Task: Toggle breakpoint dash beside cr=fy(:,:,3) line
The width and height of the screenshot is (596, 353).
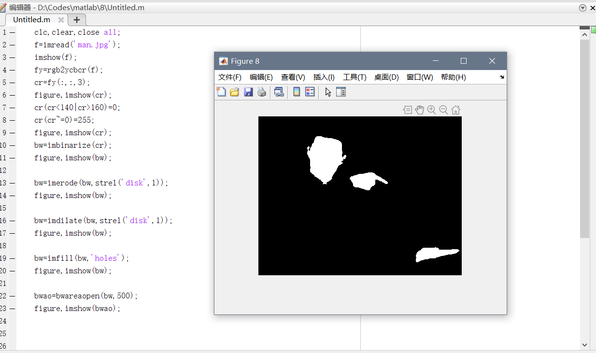Action: (12, 83)
